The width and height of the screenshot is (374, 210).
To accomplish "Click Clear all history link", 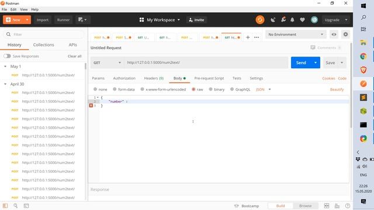I will (x=74, y=56).
